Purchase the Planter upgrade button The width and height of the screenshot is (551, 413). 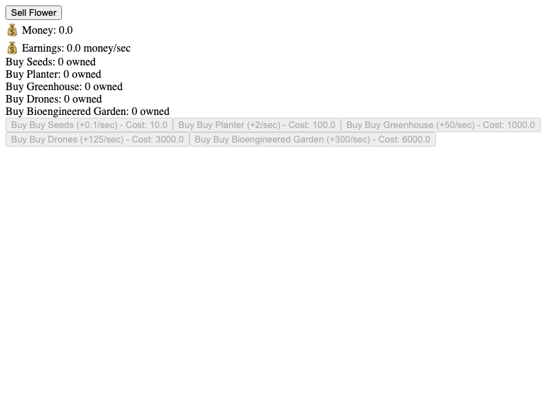tap(256, 125)
